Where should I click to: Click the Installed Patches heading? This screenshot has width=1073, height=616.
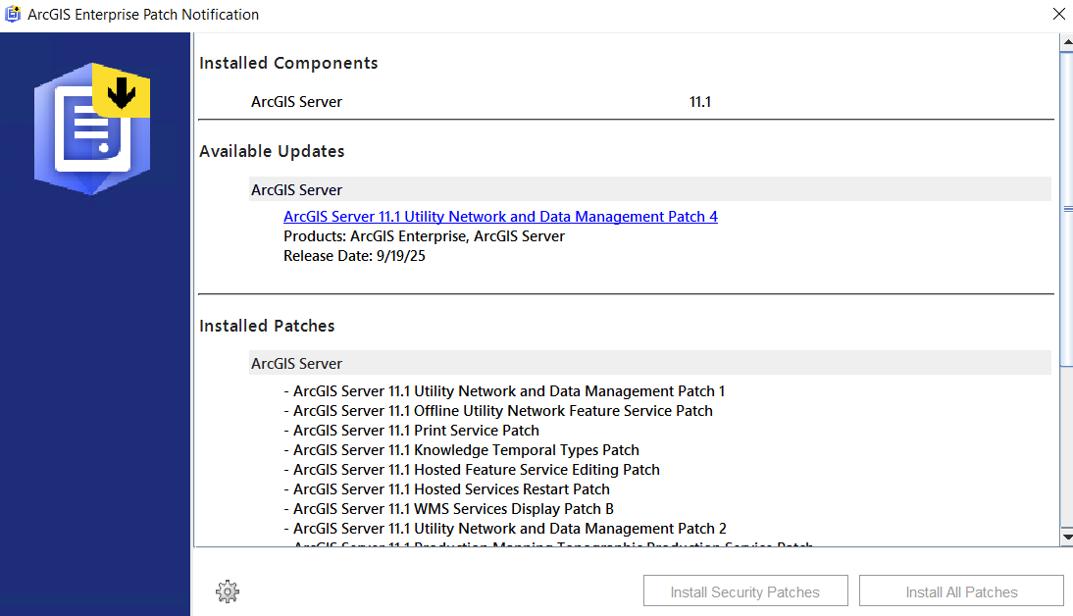[x=267, y=326]
